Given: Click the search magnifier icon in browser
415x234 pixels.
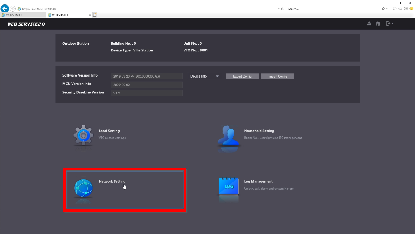Looking at the screenshot, I should 383,9.
